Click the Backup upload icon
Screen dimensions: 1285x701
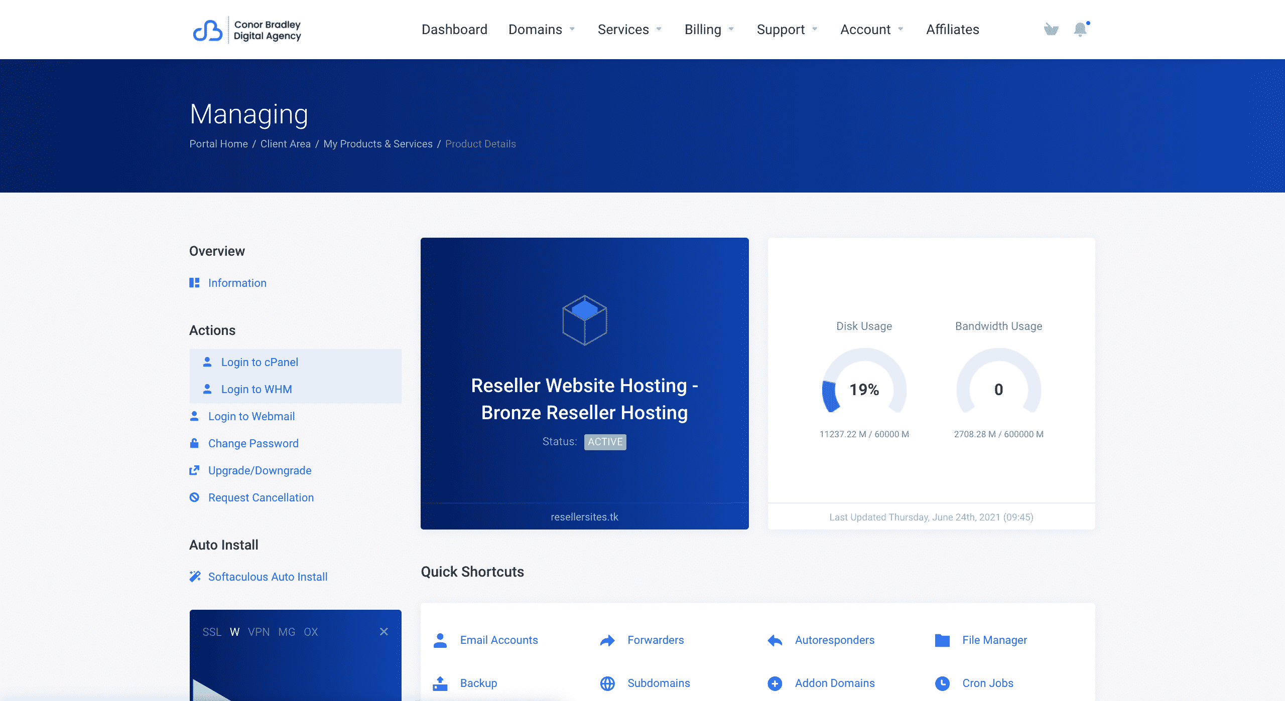[x=440, y=683]
